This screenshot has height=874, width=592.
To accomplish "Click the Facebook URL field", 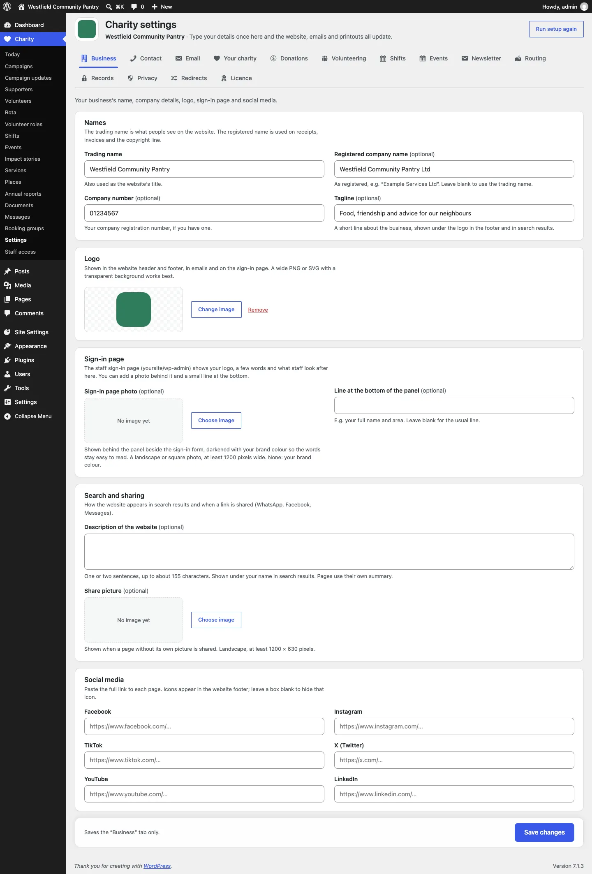I will (x=204, y=726).
